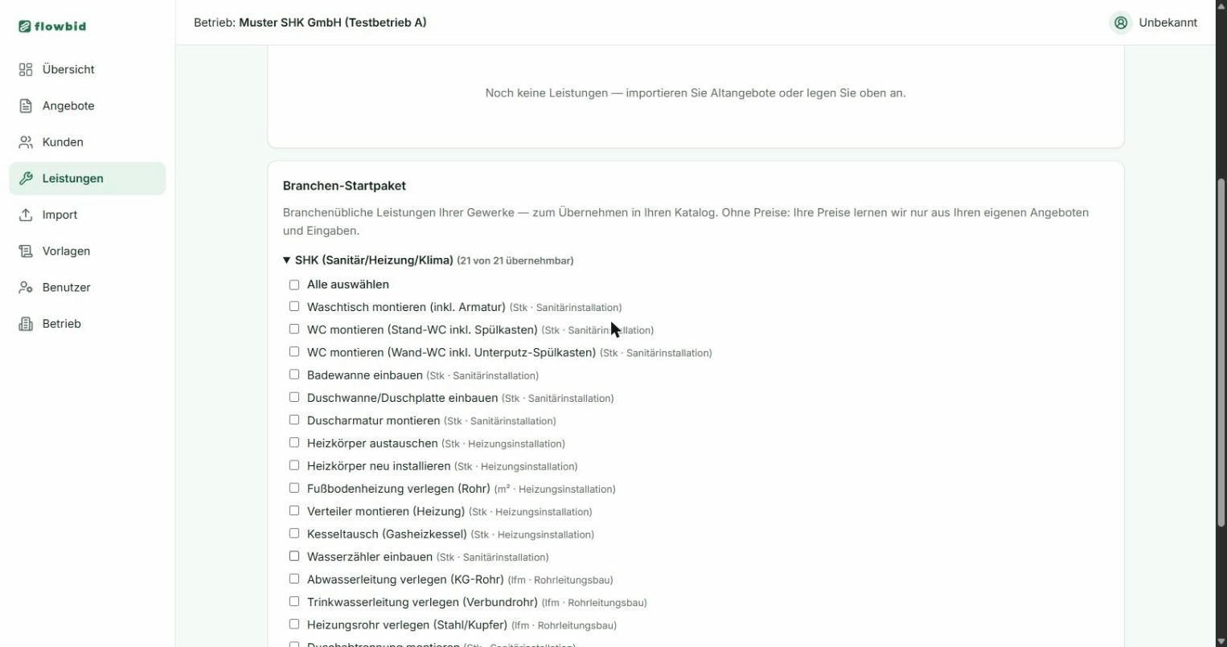The height and width of the screenshot is (647, 1227).
Task: Click the '21 von 21 übernehmbar' counter
Action: tap(515, 260)
